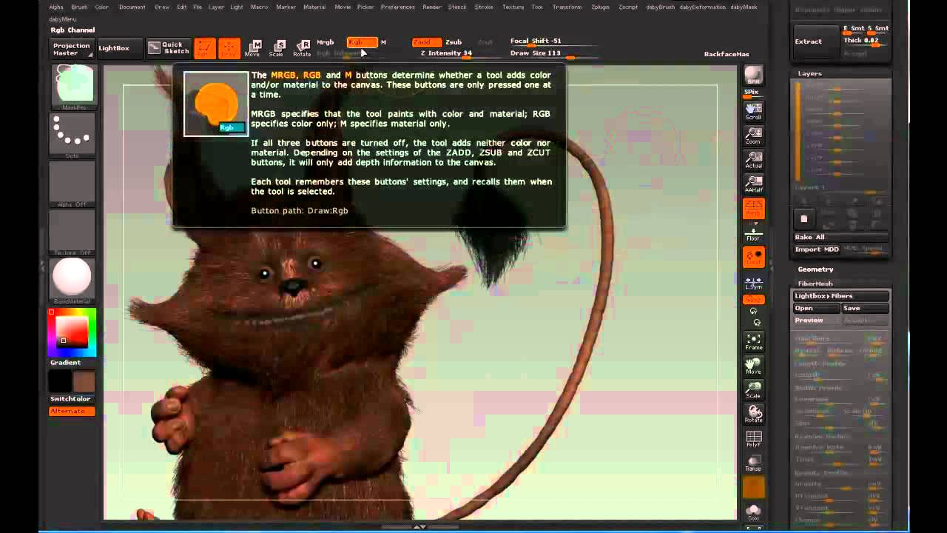Open the Stroke menu
947x533 pixels.
tap(484, 7)
